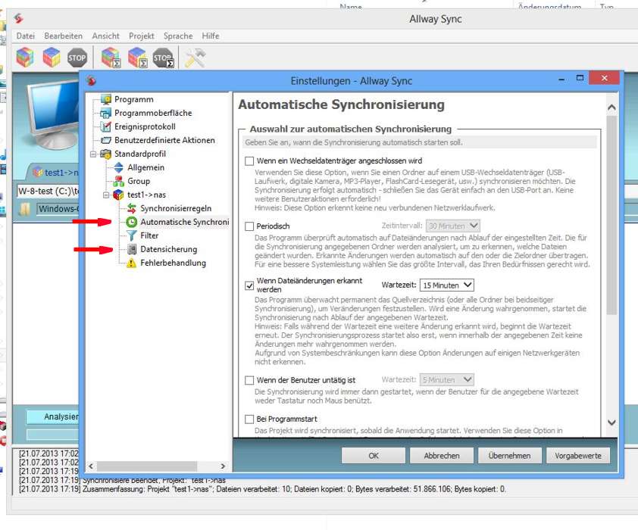
Task: Open the Wartezeit 15 Minuten dropdown
Action: (447, 285)
